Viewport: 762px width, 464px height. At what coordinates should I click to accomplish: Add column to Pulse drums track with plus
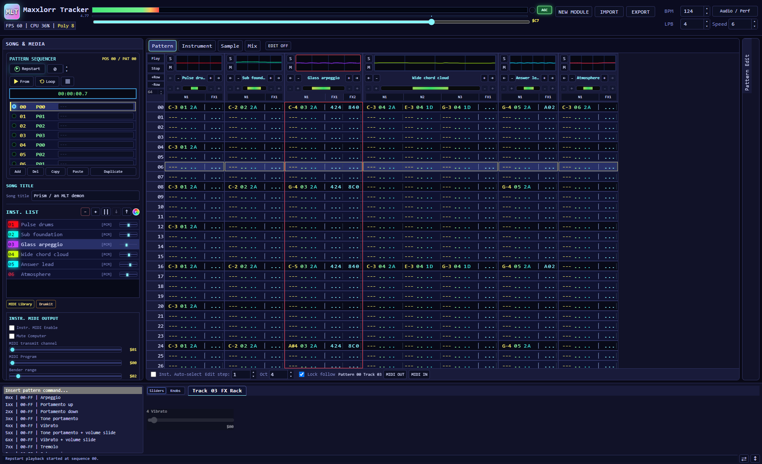pos(210,78)
